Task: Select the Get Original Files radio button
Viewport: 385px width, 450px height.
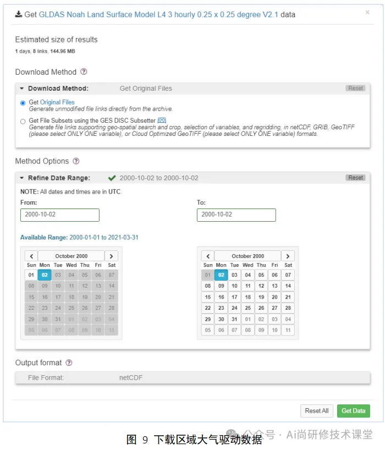Action: tap(23, 103)
